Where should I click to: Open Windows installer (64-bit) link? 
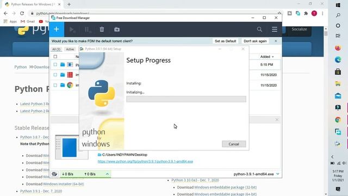tap(63, 184)
